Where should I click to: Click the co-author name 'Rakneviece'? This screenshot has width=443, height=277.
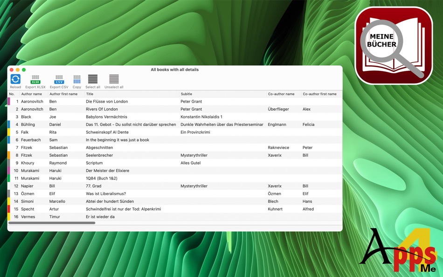[278, 147]
